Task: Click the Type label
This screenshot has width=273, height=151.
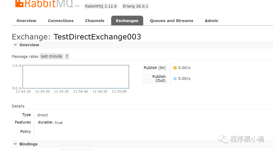Action: click(27, 115)
